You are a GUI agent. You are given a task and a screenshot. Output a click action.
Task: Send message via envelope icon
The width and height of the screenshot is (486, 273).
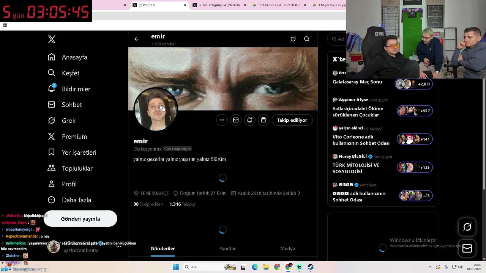coord(236,120)
